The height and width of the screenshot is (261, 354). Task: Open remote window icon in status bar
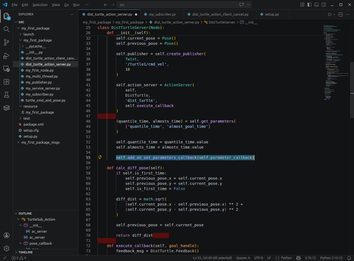click(x=5, y=258)
